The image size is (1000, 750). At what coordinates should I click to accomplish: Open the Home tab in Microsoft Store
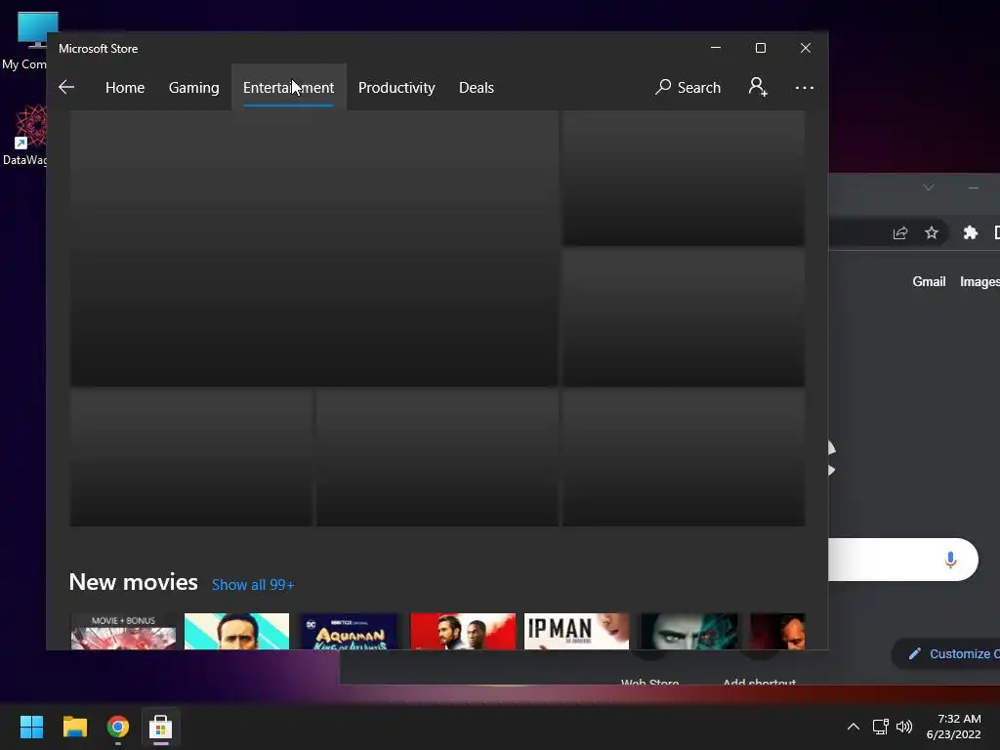click(x=125, y=87)
